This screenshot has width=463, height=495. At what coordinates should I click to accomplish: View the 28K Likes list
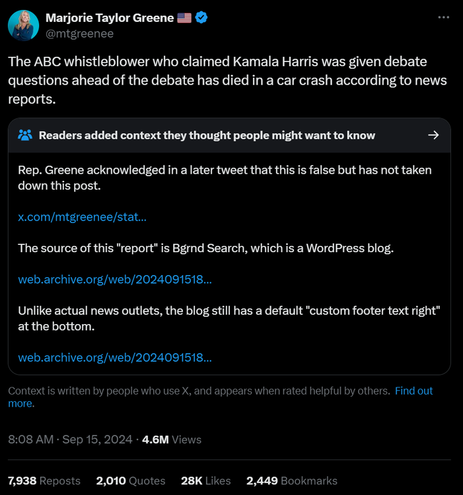(x=205, y=480)
